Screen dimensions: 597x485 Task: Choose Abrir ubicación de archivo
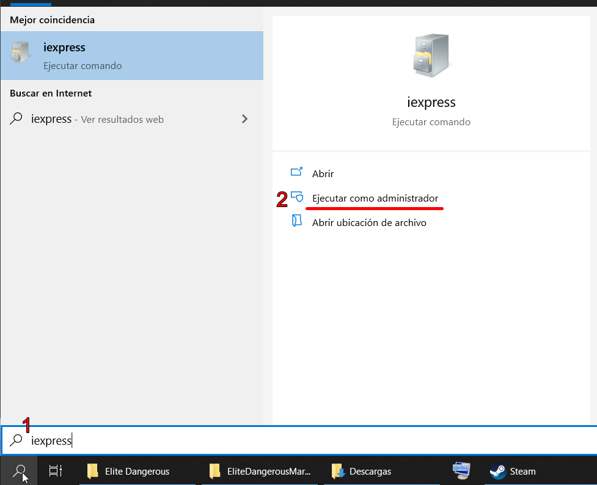tap(369, 223)
